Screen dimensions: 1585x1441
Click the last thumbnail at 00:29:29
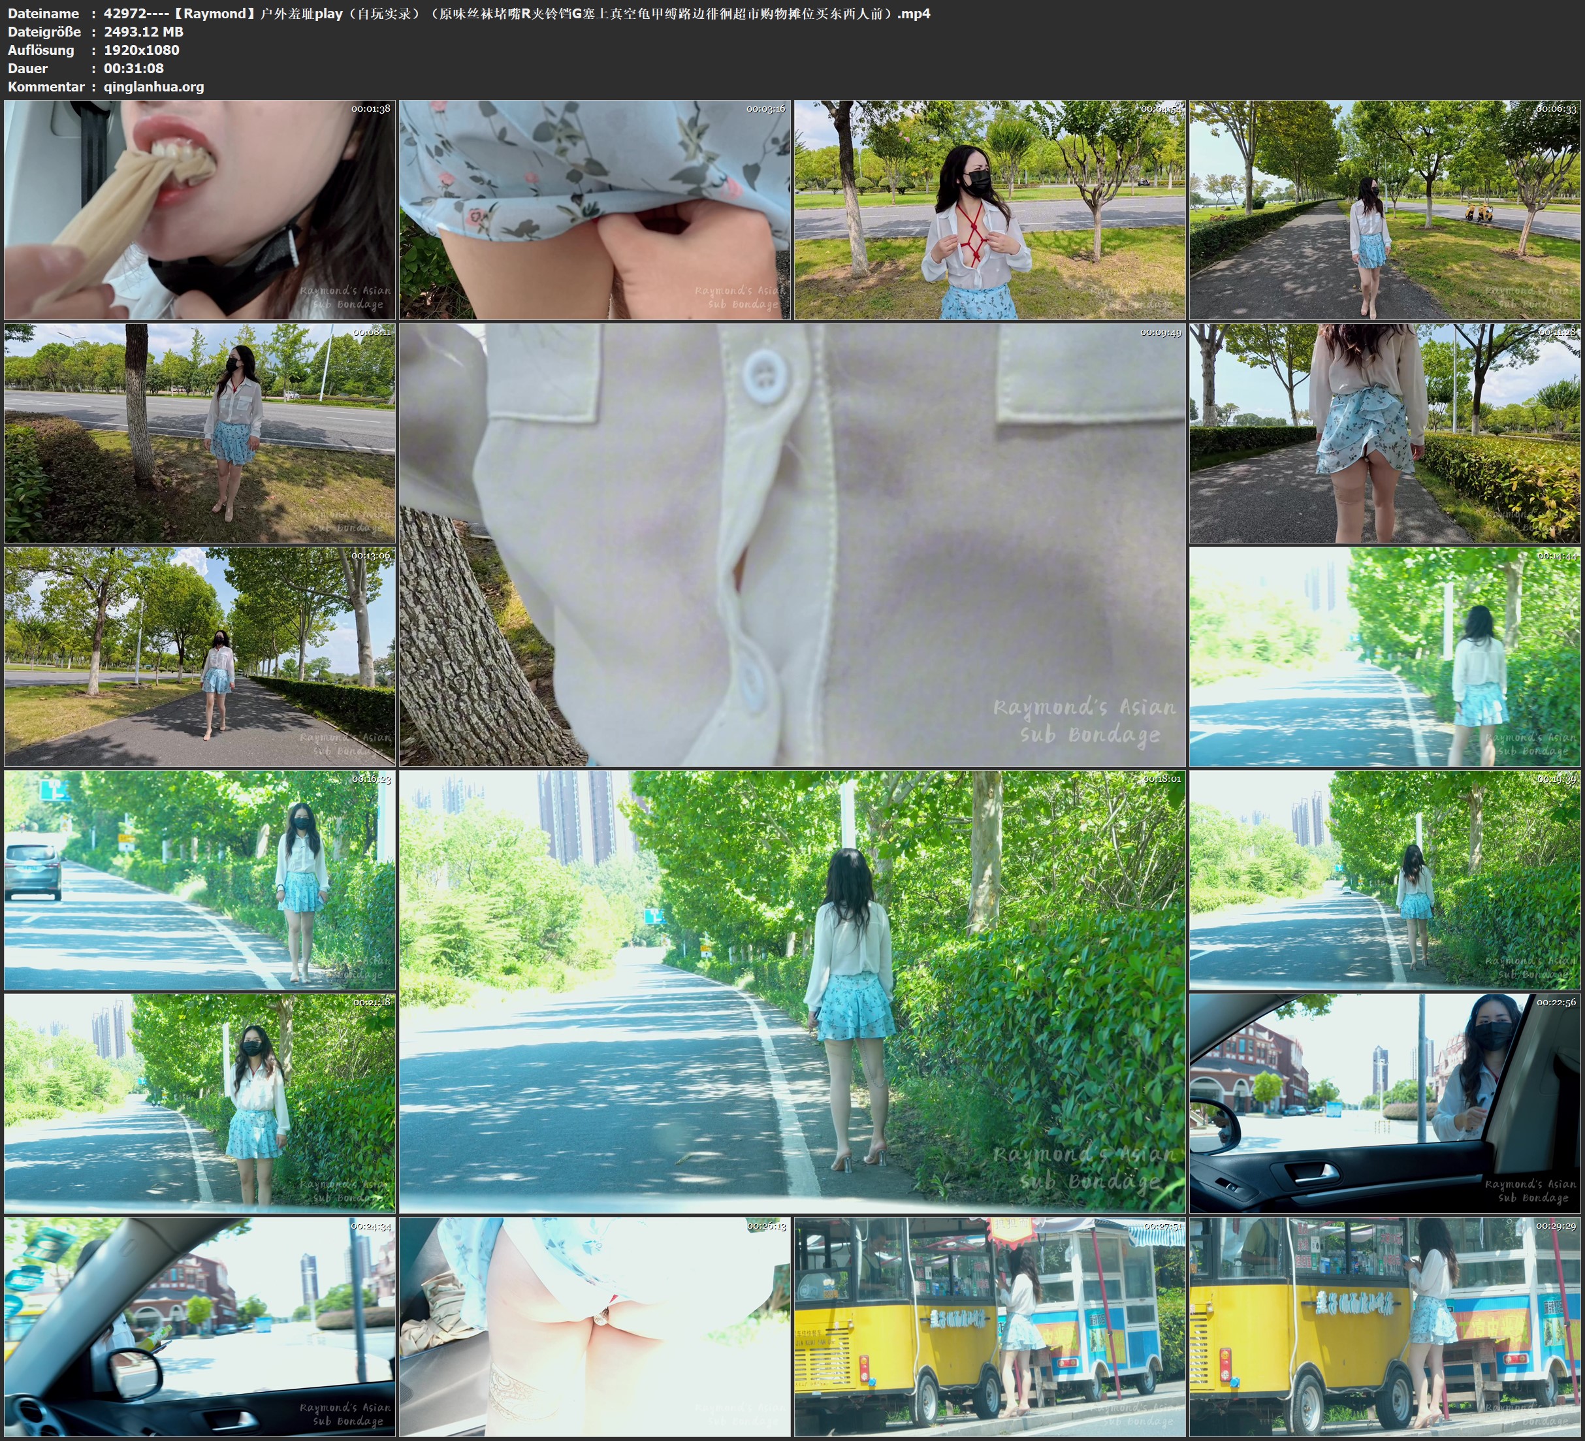1384,1326
